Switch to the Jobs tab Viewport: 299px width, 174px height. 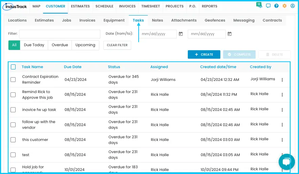click(66, 20)
